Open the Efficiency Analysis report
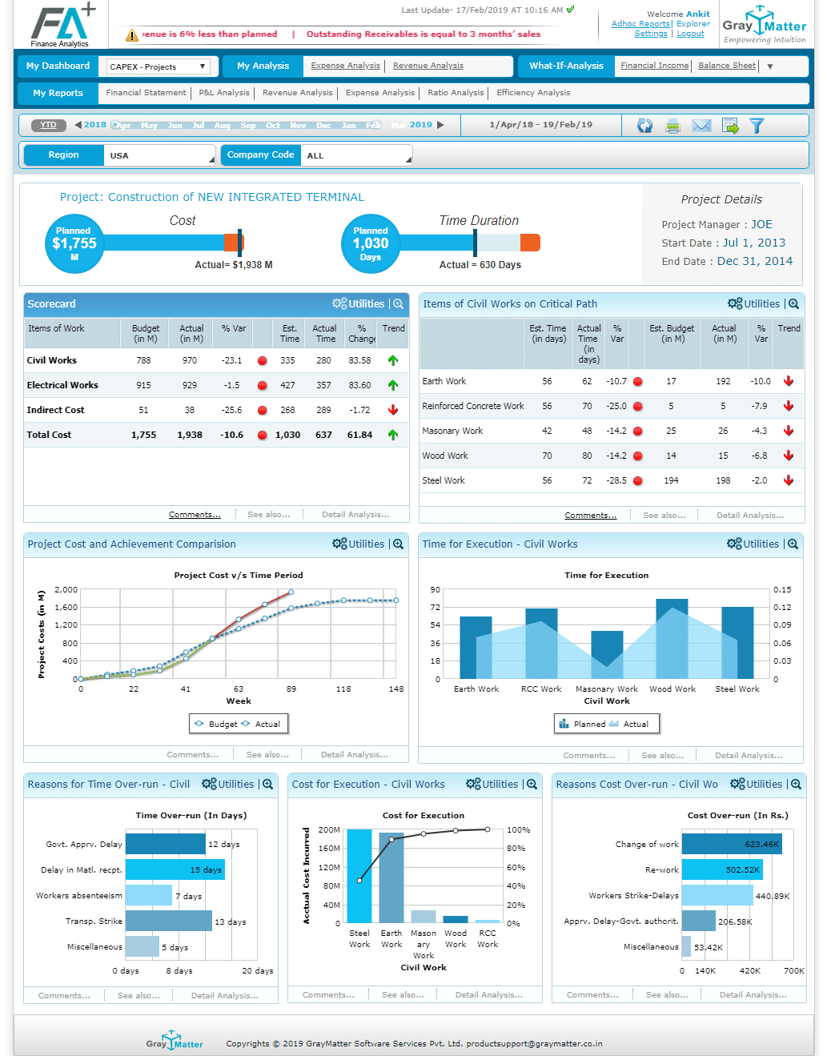The image size is (827, 1056). point(533,93)
